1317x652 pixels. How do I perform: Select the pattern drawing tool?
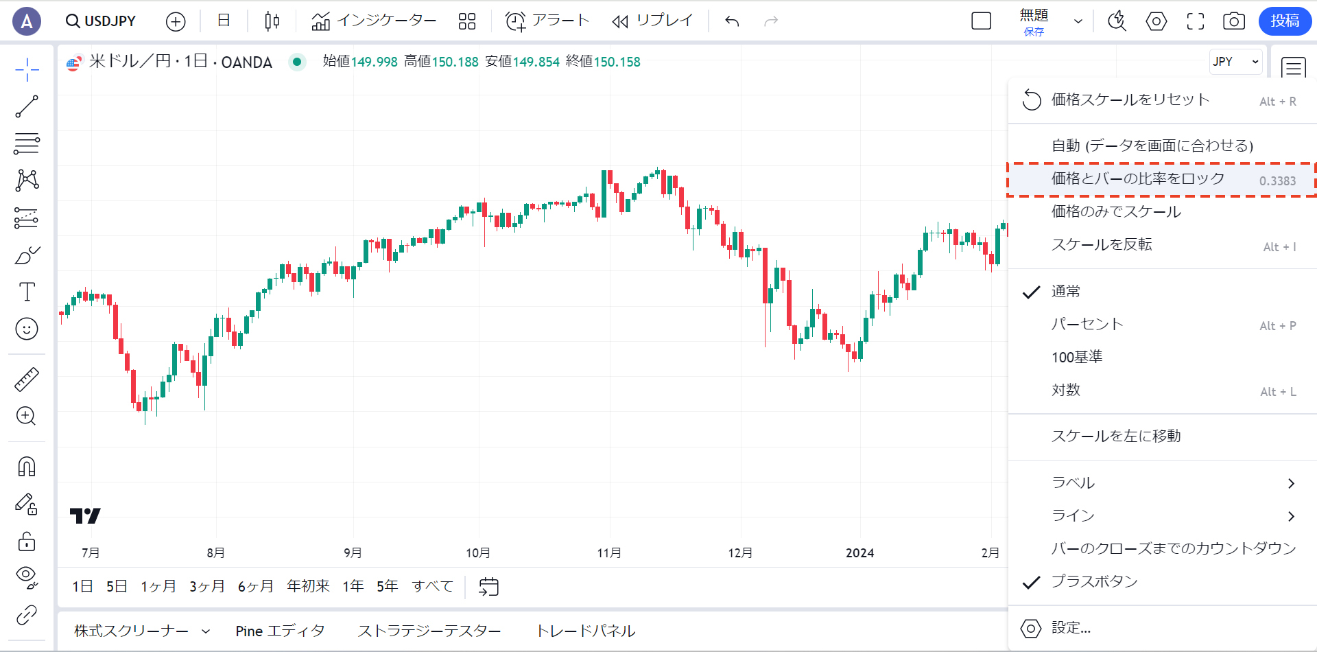pyautogui.click(x=27, y=181)
